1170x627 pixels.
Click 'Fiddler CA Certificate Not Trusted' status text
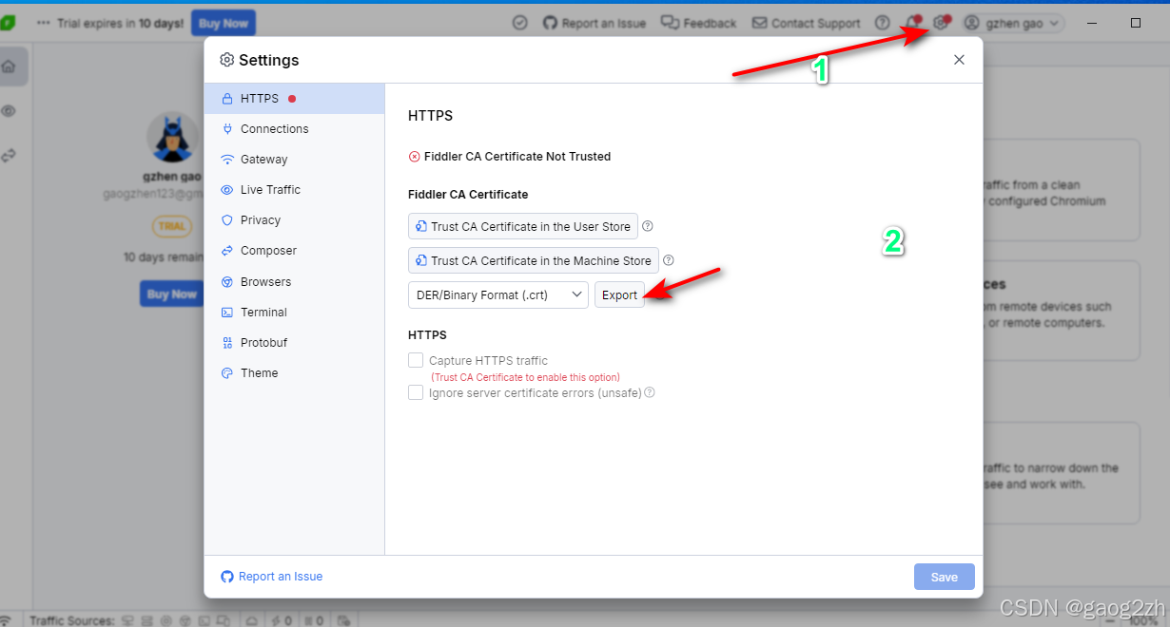click(x=517, y=156)
